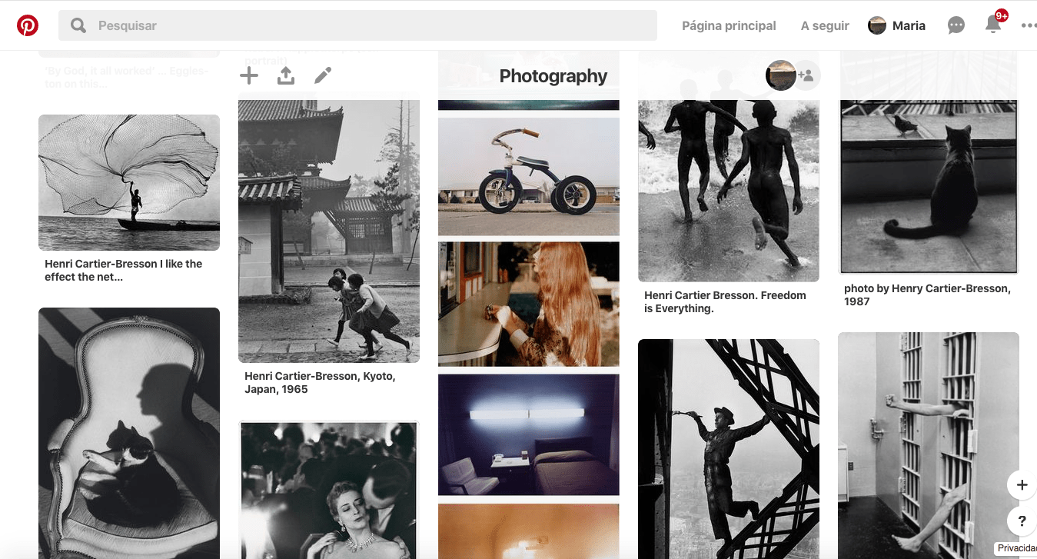The width and height of the screenshot is (1037, 559).
Task: Click the invite collaborator icon
Action: (806, 75)
